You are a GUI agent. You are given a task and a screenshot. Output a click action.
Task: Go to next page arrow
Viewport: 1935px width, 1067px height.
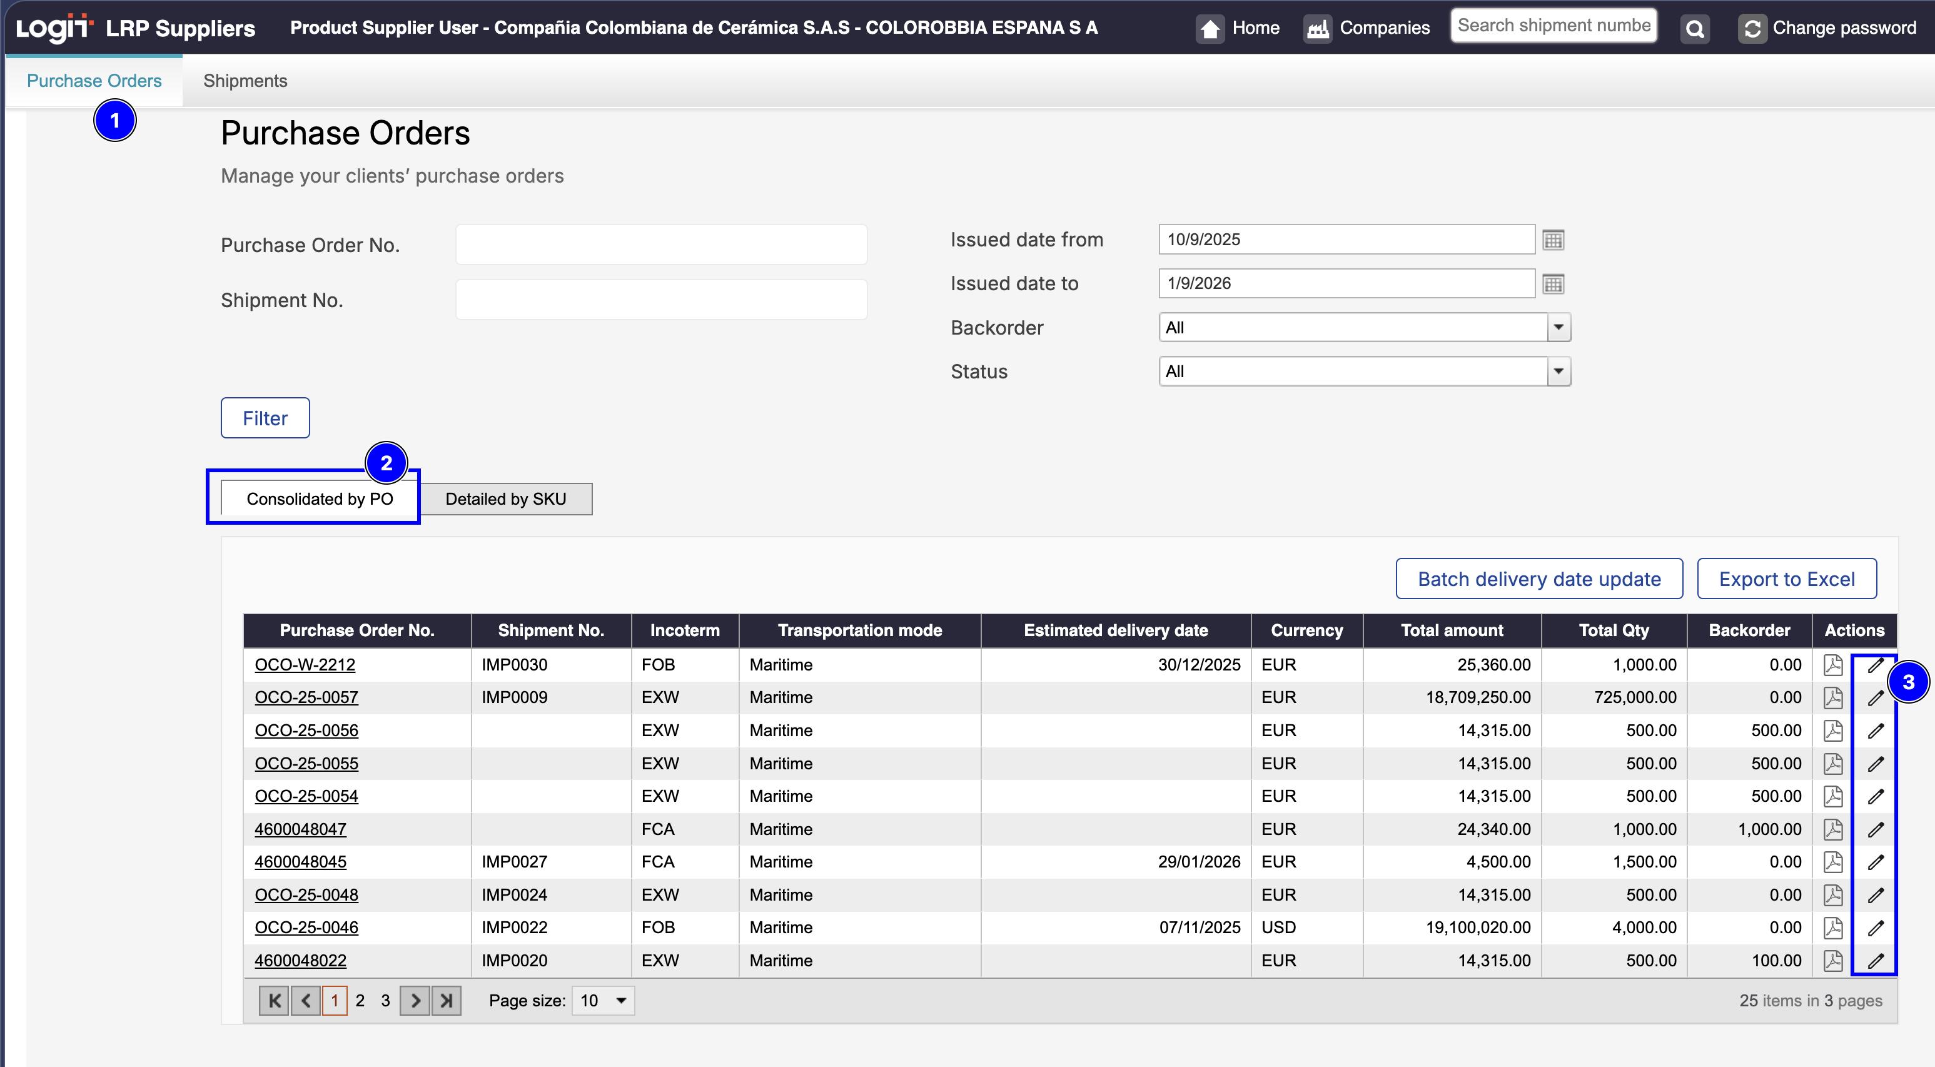[x=415, y=1000]
